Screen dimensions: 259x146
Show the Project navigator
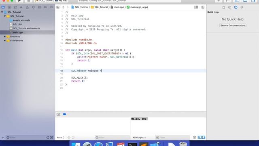pos(3,7)
